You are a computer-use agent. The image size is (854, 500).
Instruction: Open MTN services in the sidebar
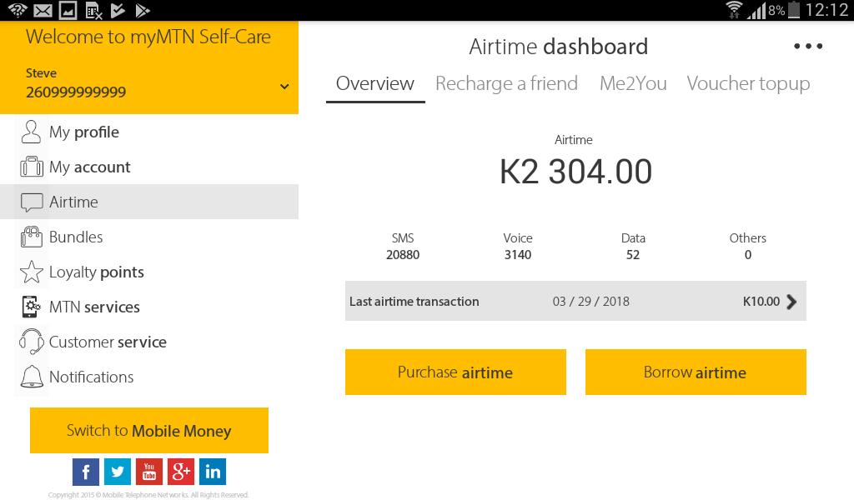[x=94, y=307]
